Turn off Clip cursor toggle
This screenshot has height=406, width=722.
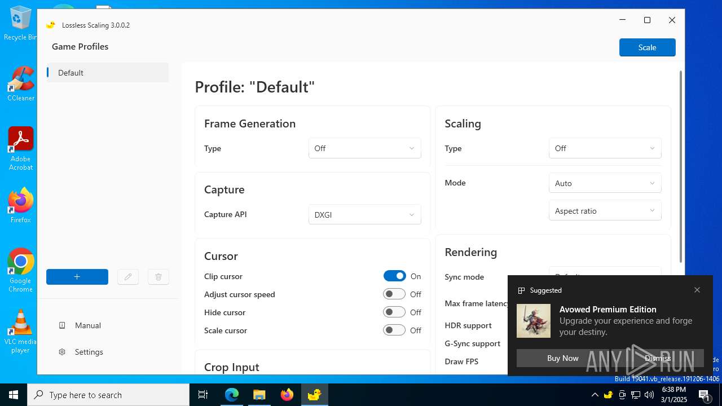click(394, 276)
